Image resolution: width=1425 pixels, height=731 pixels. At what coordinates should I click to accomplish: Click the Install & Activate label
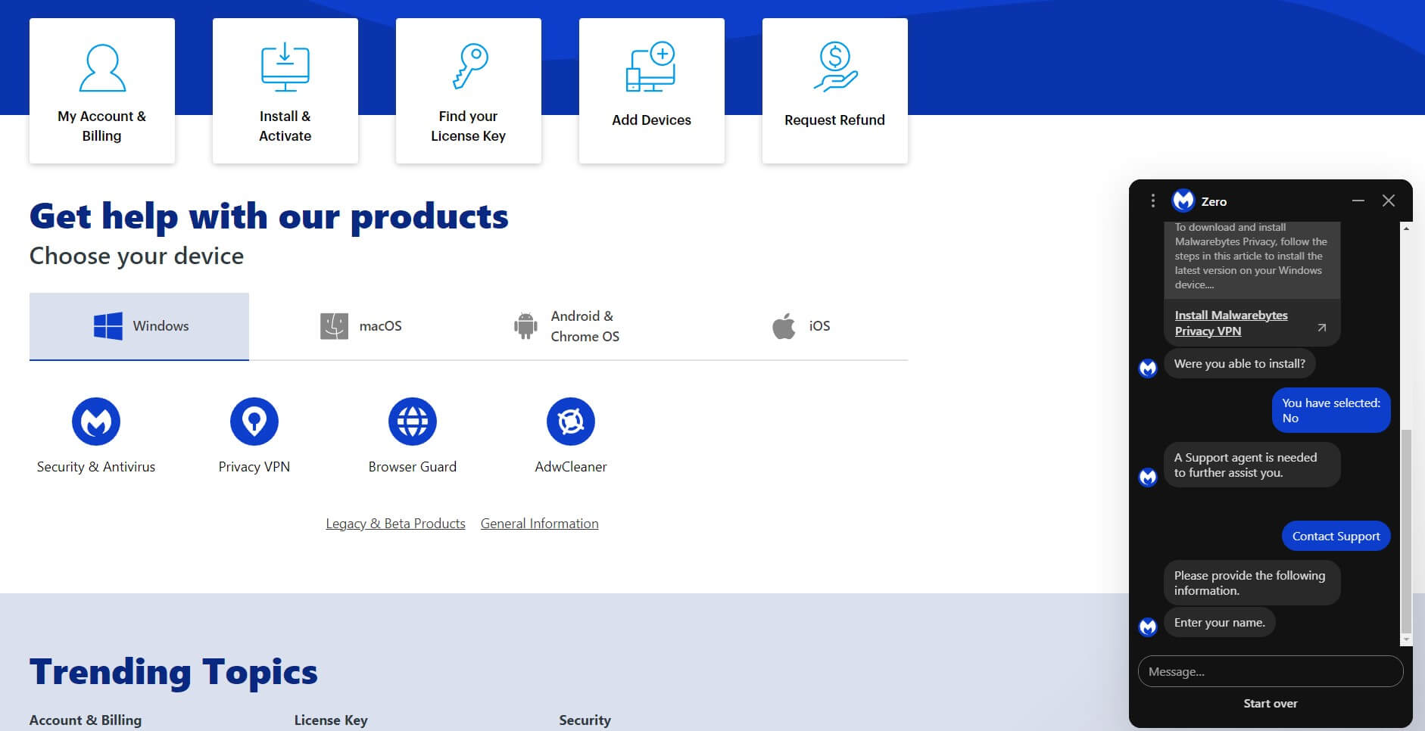tap(285, 126)
